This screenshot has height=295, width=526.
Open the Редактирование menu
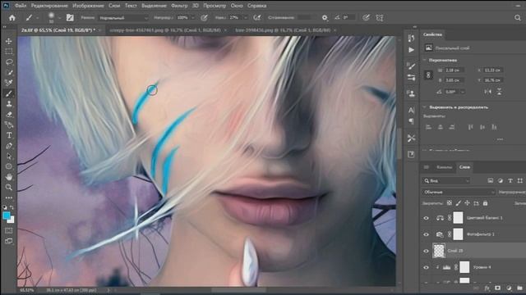point(49,6)
